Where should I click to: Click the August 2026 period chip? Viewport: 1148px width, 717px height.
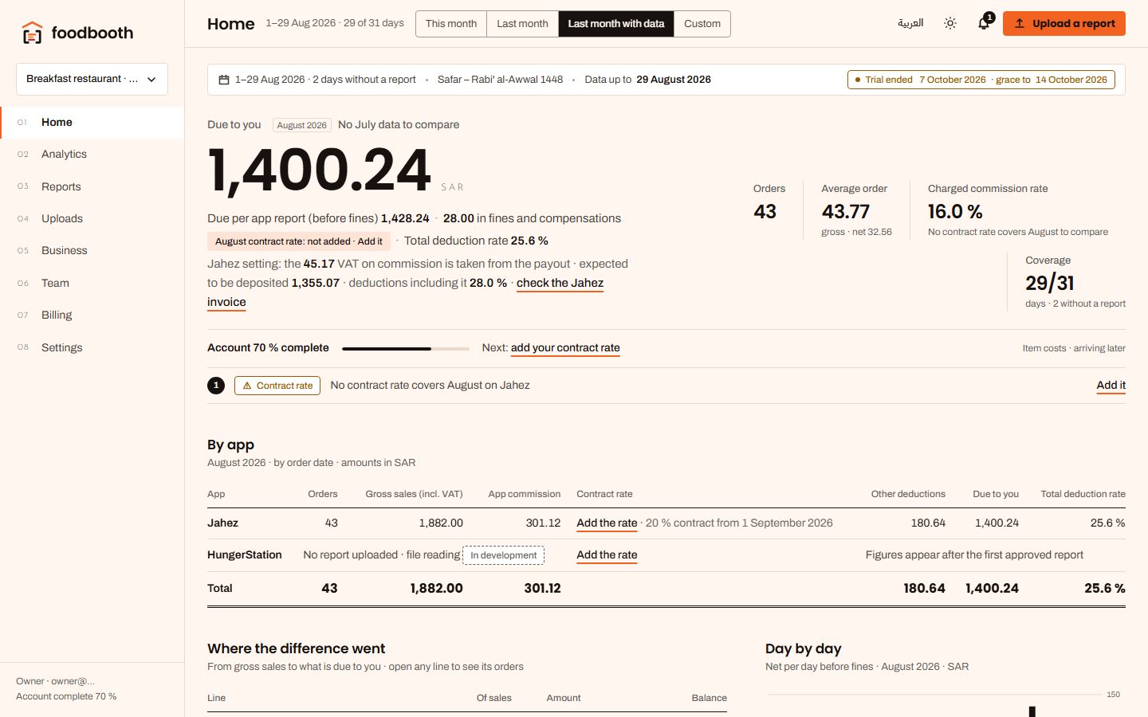(x=301, y=125)
